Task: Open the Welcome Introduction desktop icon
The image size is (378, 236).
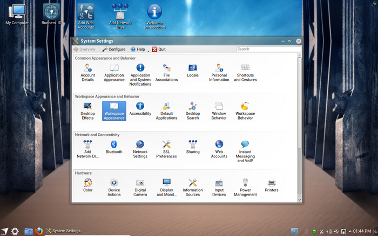Action: click(155, 16)
